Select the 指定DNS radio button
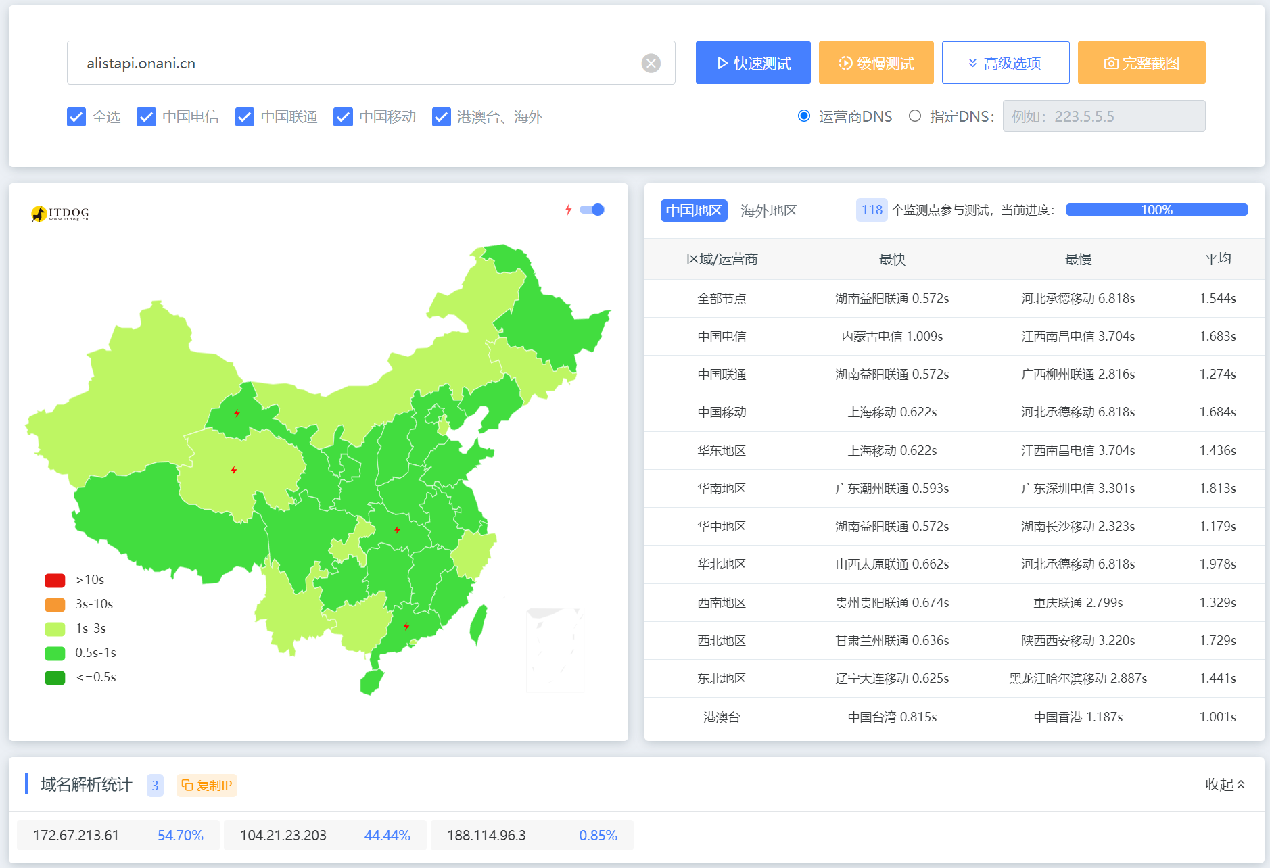This screenshot has height=868, width=1270. tap(915, 116)
